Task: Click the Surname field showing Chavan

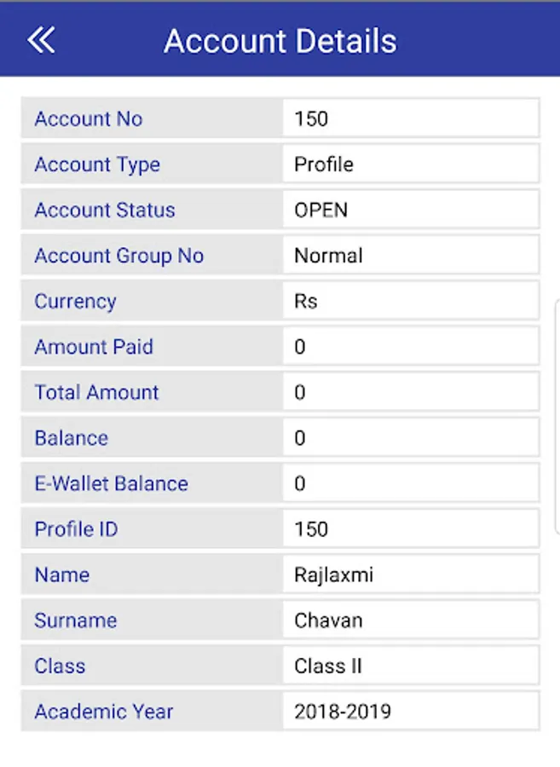Action: [x=411, y=620]
